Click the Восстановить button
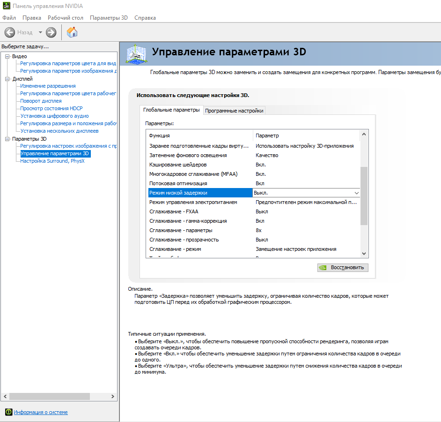 click(x=343, y=268)
